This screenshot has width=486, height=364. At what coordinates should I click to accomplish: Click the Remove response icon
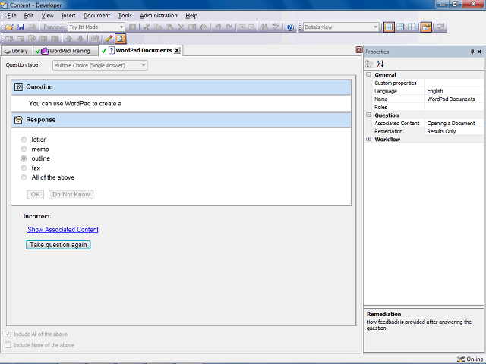coord(21,39)
